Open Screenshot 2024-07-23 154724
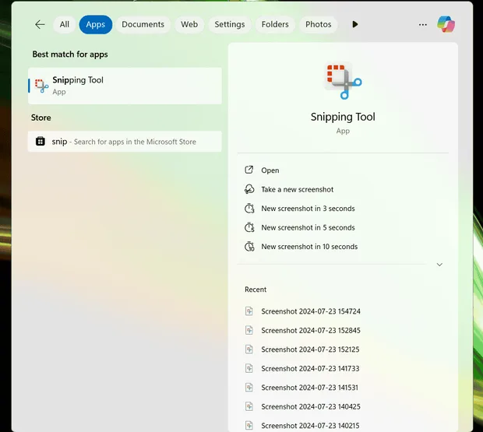This screenshot has height=432, width=483. 311,311
